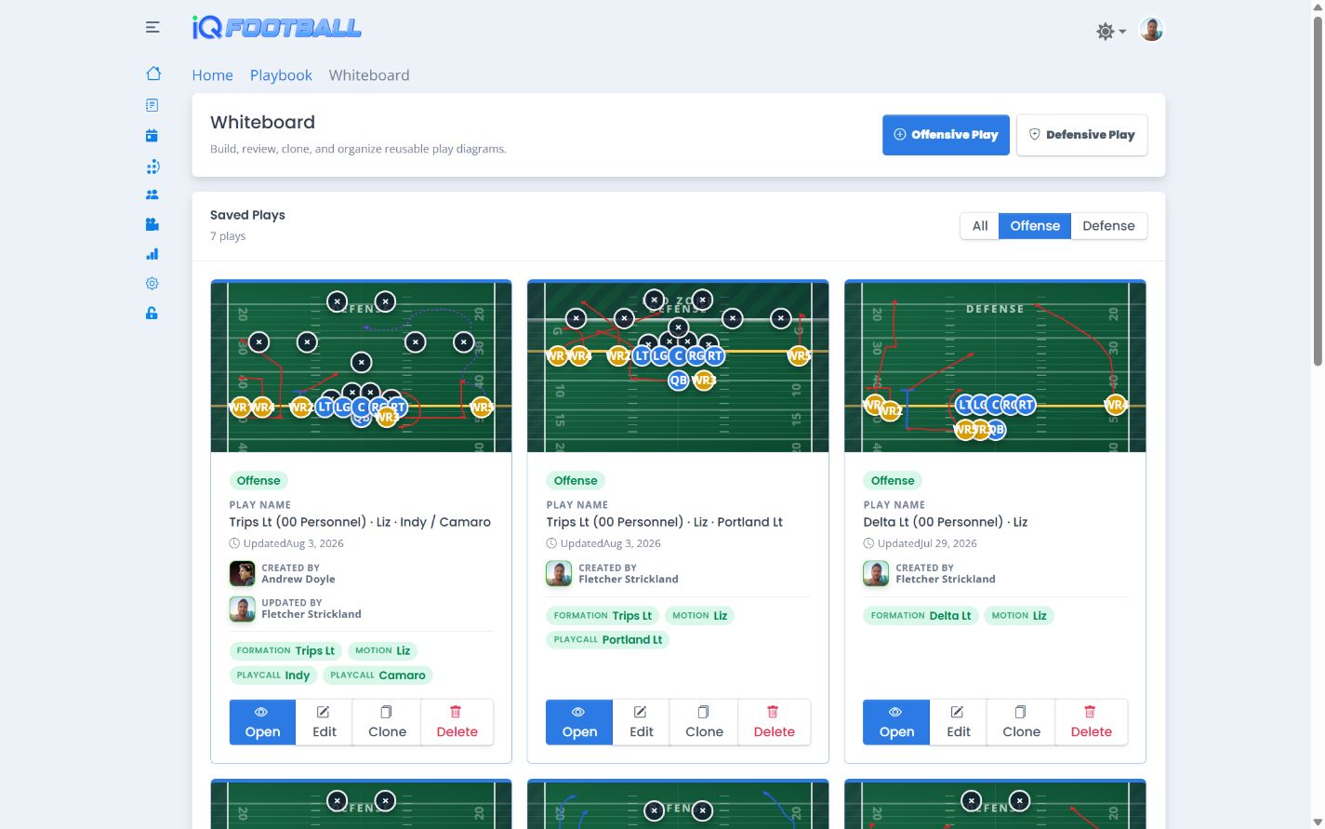Image resolution: width=1325 pixels, height=829 pixels.
Task: Clone the Delta Lt play
Action: [1021, 723]
